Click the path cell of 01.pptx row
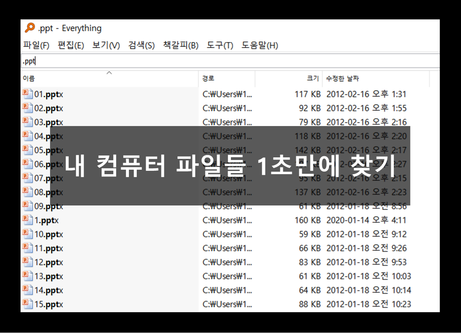The height and width of the screenshot is (333, 461). coord(228,94)
